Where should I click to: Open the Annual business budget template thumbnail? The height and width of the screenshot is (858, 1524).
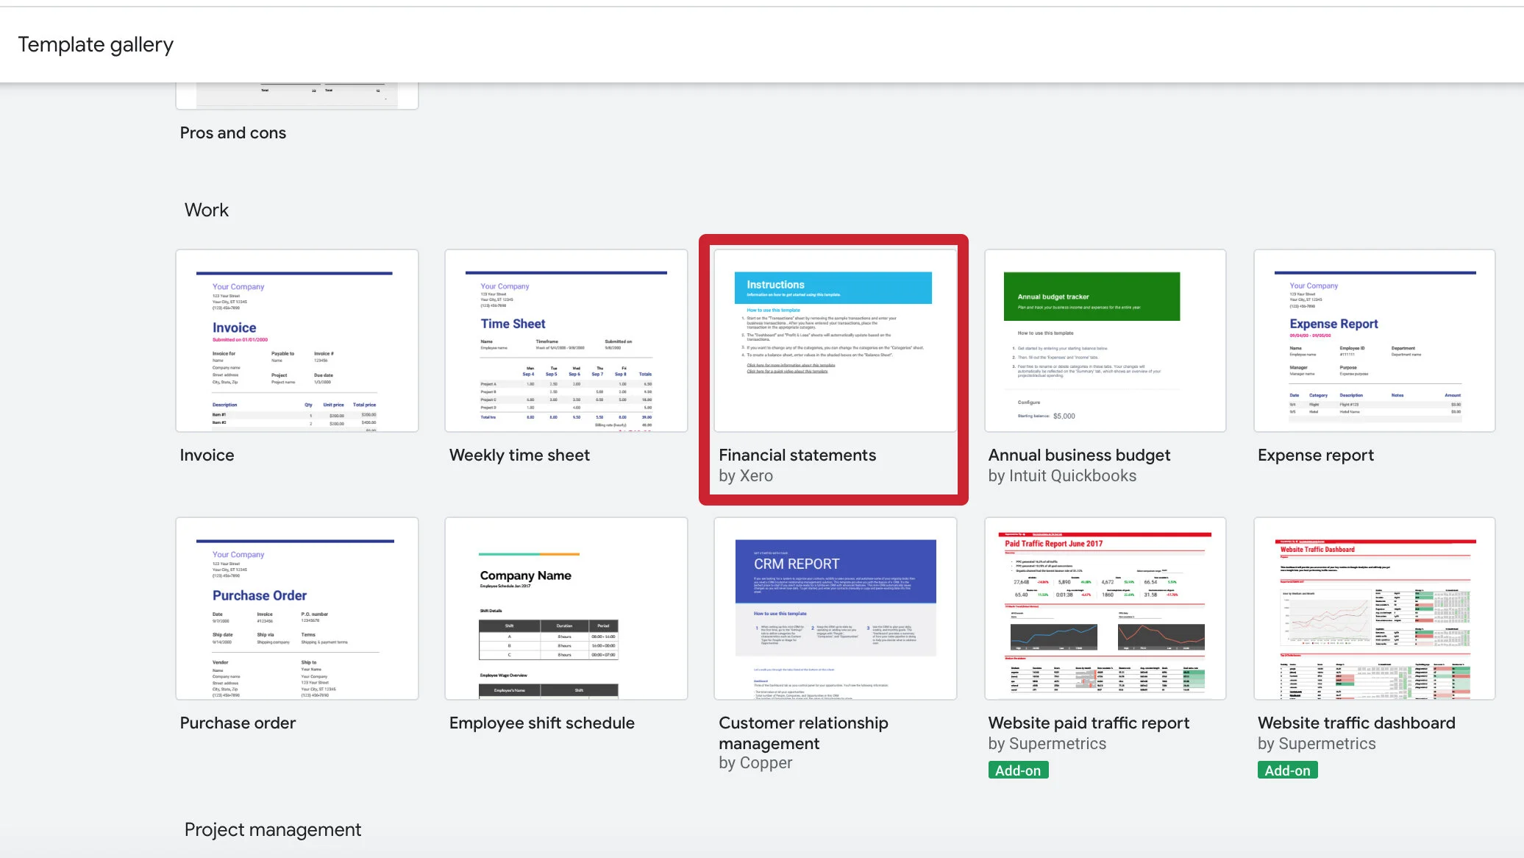tap(1105, 341)
